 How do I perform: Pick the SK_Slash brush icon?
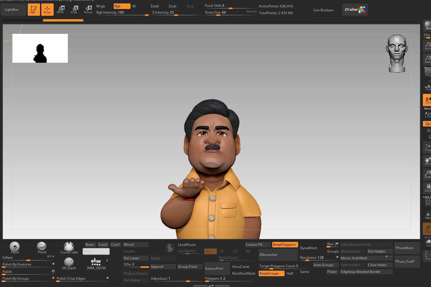pyautogui.click(x=69, y=264)
